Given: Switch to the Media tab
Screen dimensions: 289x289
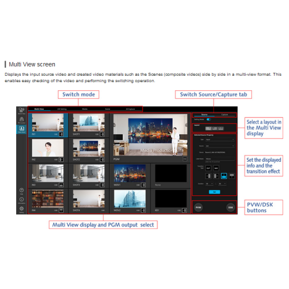Looking at the screenshot, I should tap(85, 109).
